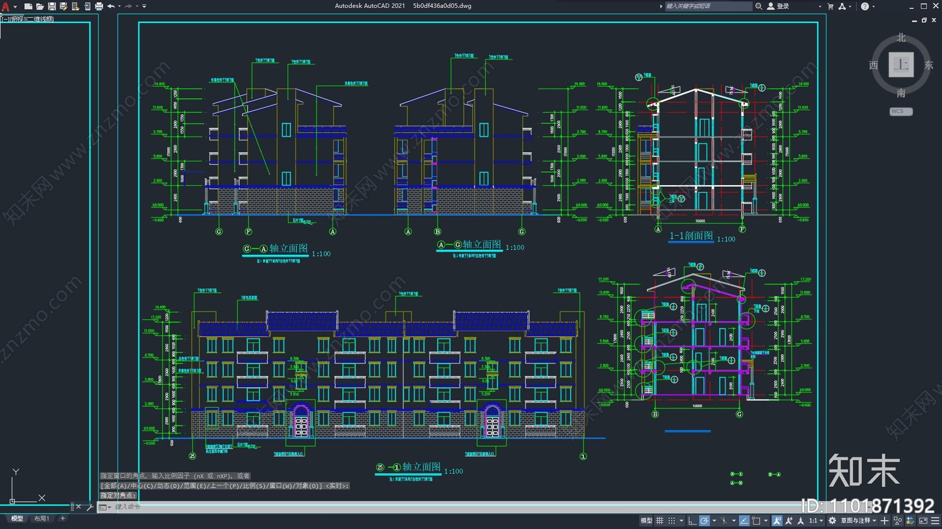Redo the last undone action
Screen dimensions: 942x529
(x=128, y=6)
